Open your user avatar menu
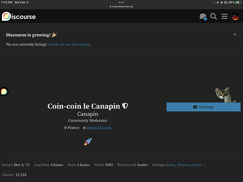 click(235, 17)
